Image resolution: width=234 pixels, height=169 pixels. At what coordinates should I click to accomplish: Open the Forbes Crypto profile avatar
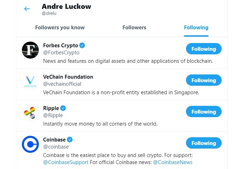click(30, 50)
